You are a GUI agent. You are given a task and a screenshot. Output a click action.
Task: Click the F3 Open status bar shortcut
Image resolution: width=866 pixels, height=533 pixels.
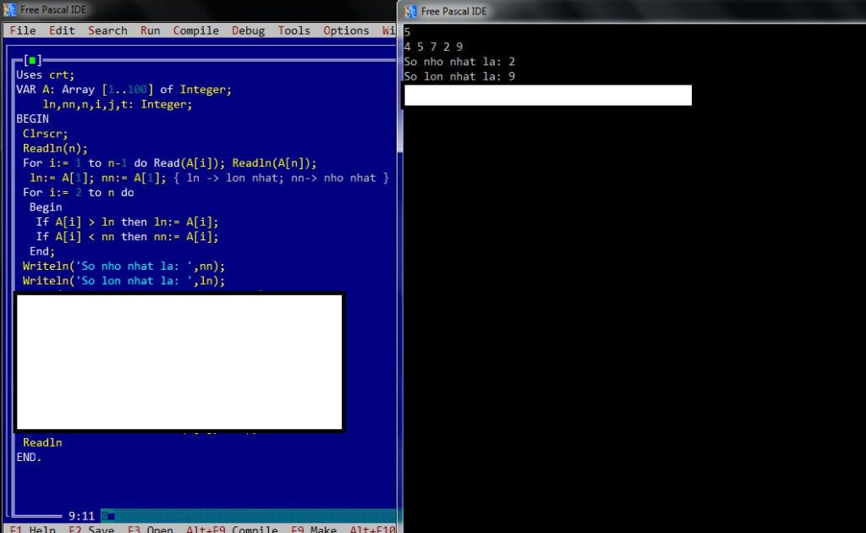tap(151, 529)
